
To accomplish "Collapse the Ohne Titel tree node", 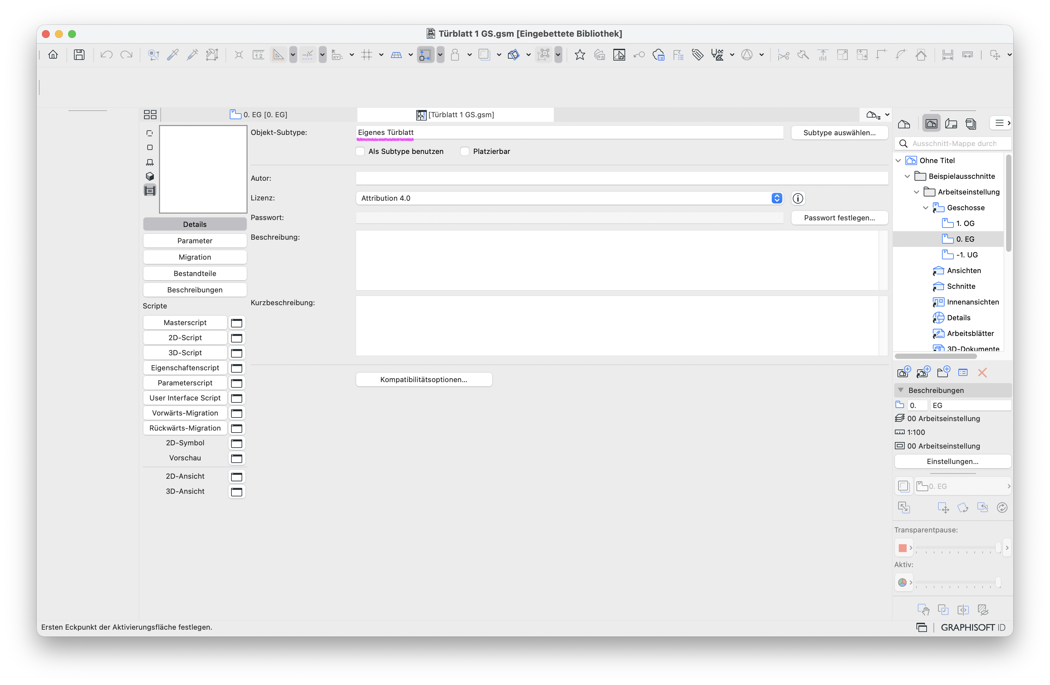I will pyautogui.click(x=898, y=161).
